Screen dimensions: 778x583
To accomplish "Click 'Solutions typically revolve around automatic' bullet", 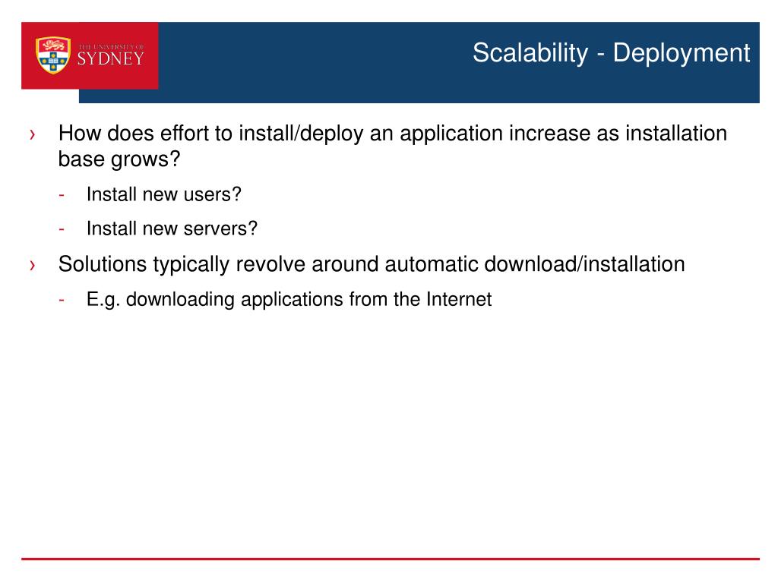I will 371,264.
